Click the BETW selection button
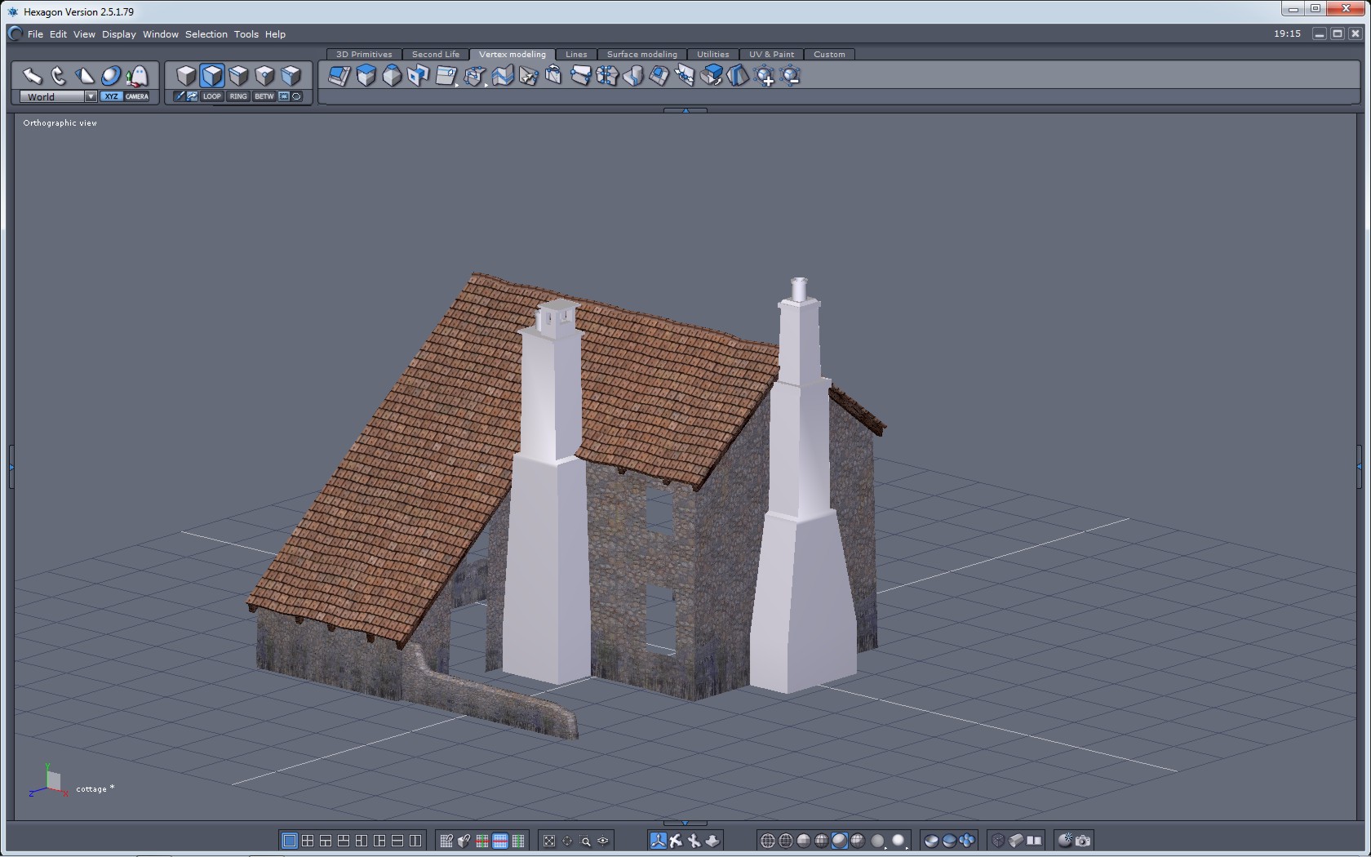 point(264,96)
